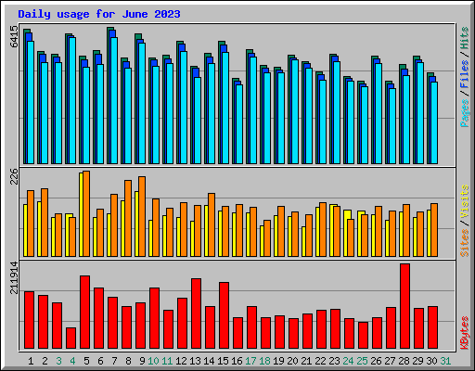Click the Pages legend label

[x=465, y=113]
